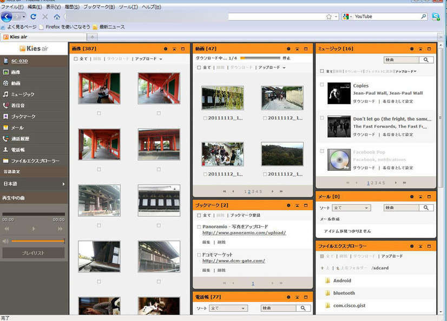Screen dimensions: 447x321
Task: Expand the 日本語 language selector
Action: pos(34,184)
